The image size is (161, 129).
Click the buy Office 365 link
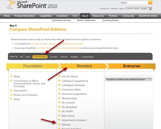click(x=43, y=48)
